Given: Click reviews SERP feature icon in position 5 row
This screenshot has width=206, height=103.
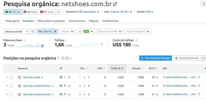Looking at the screenshot, I should point(65,94).
